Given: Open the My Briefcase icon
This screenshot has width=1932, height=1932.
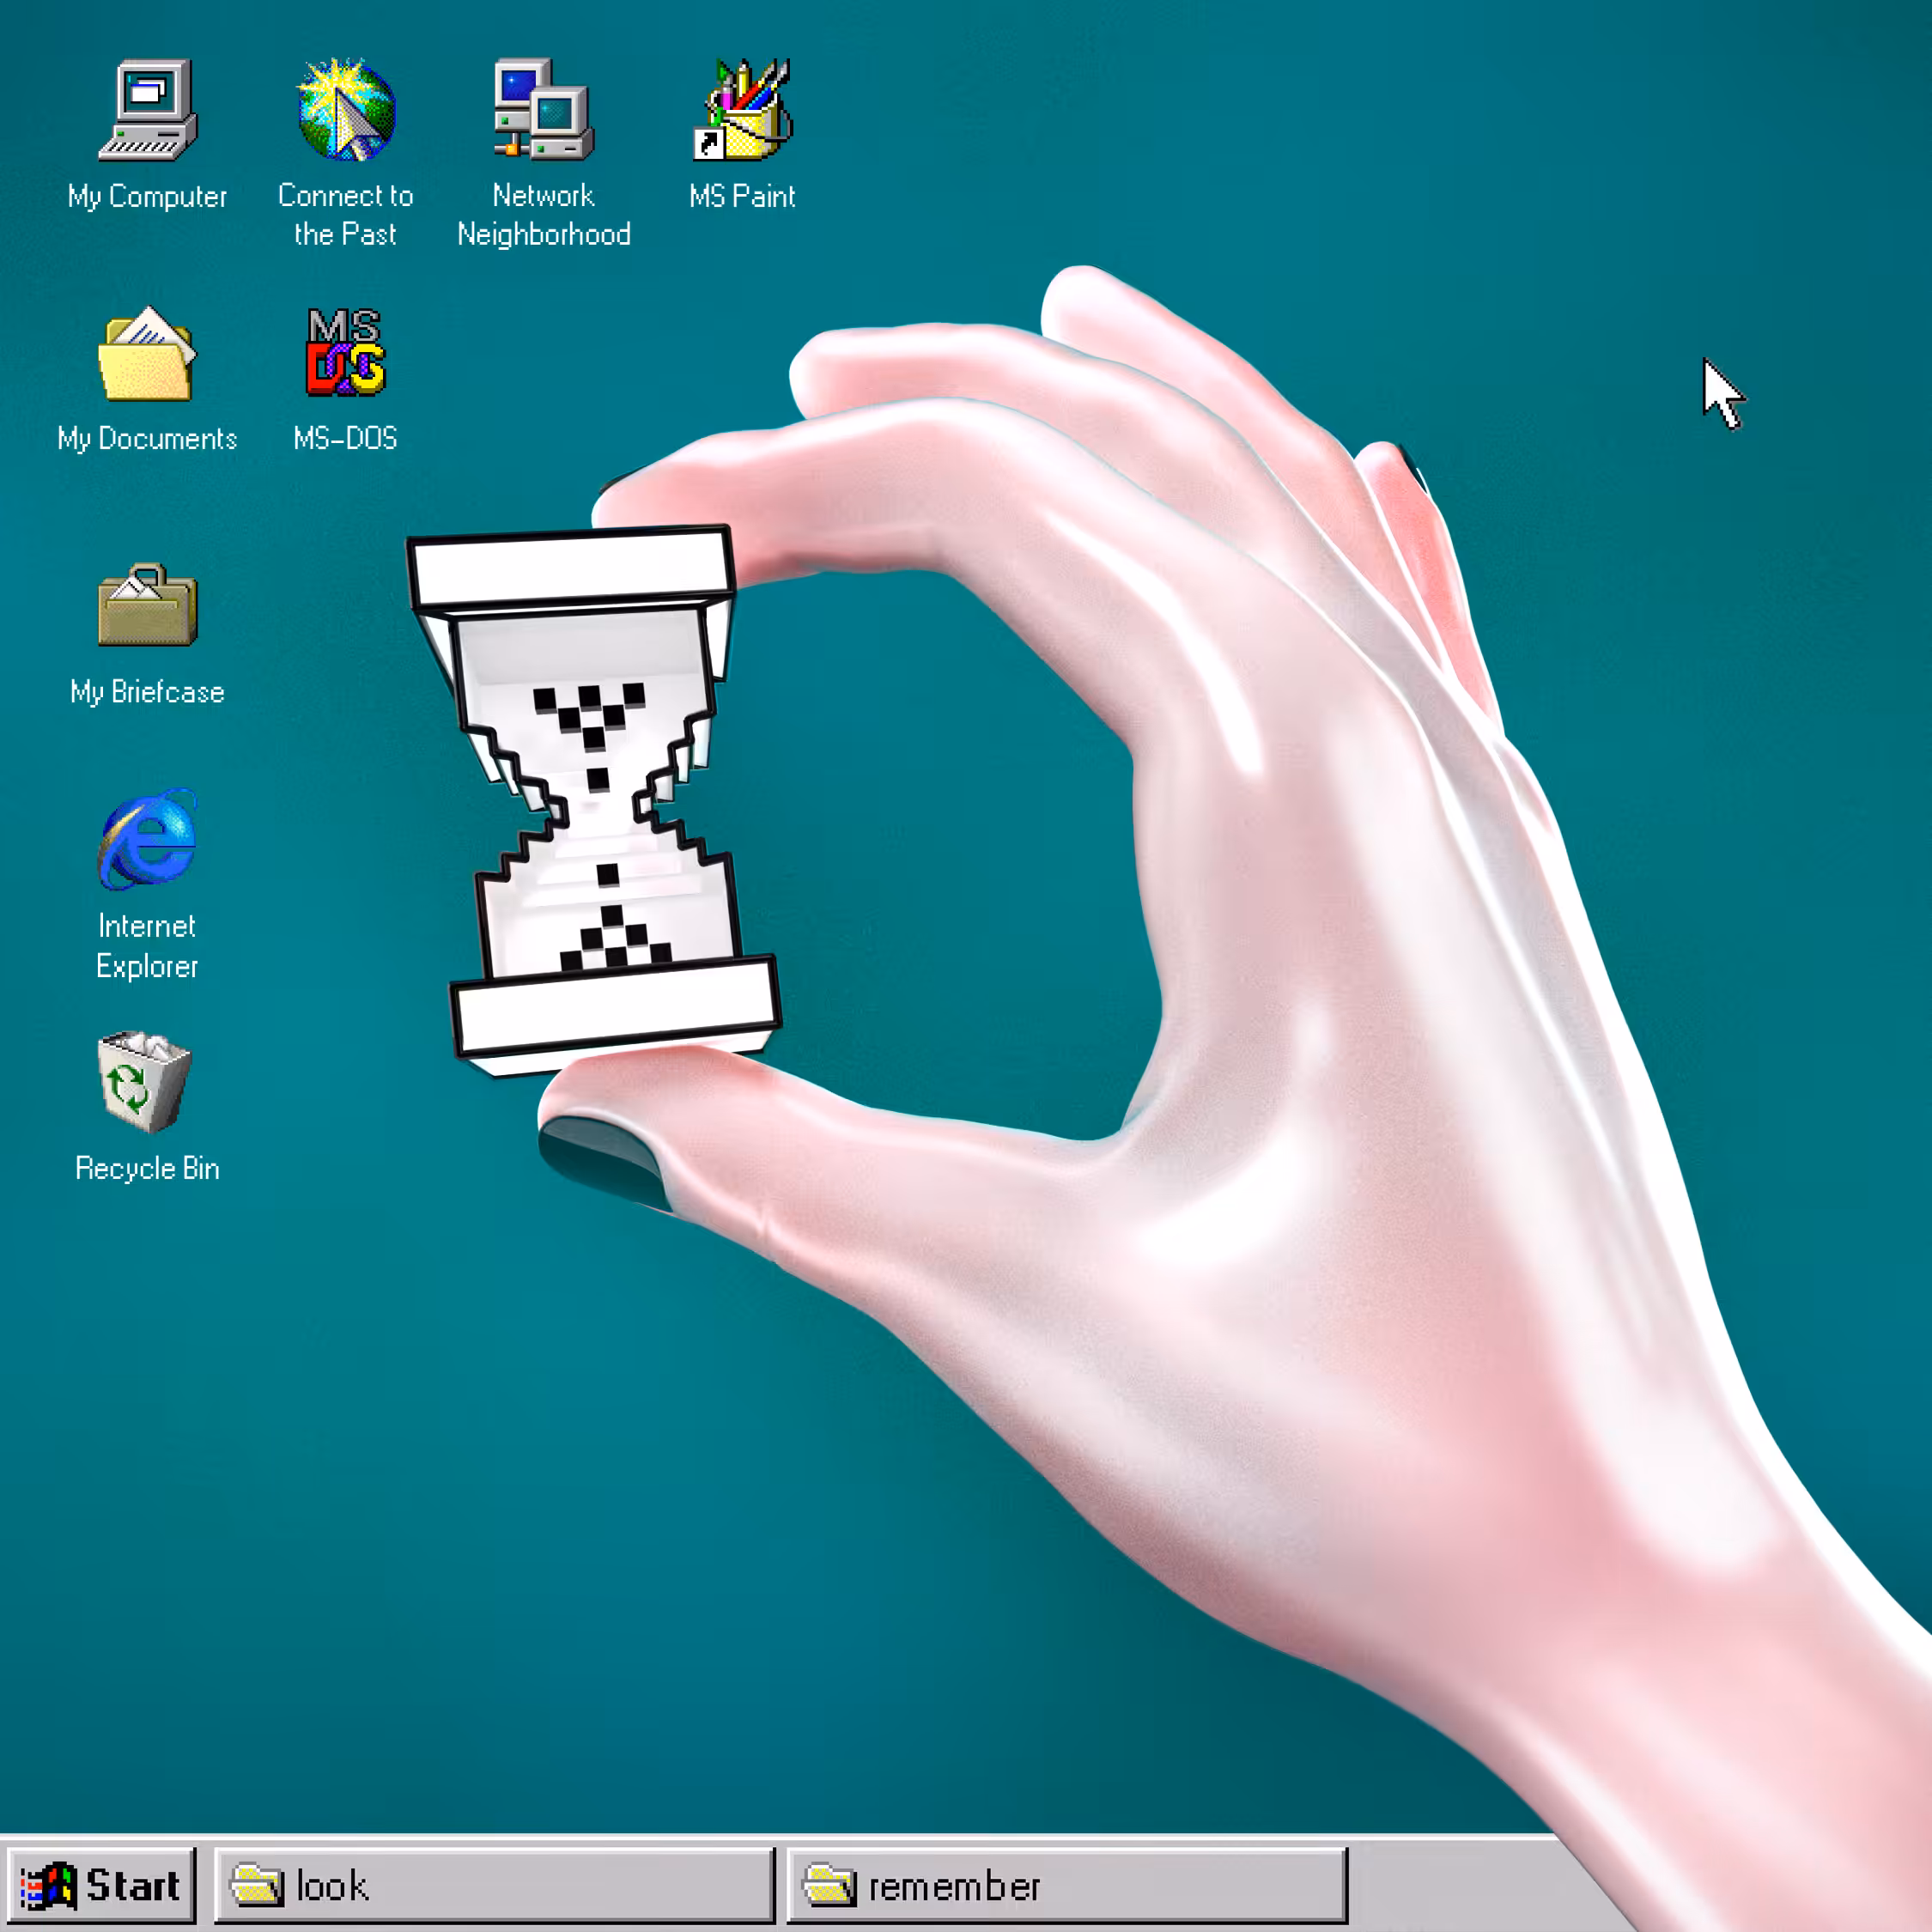Looking at the screenshot, I should (x=147, y=605).
